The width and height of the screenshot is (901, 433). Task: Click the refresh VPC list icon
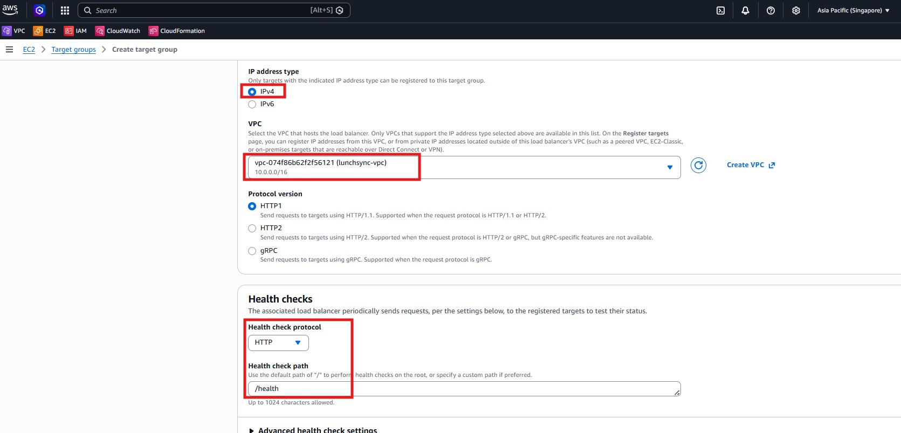[x=698, y=166]
